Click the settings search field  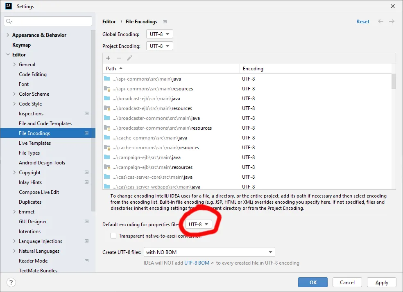[48, 21]
